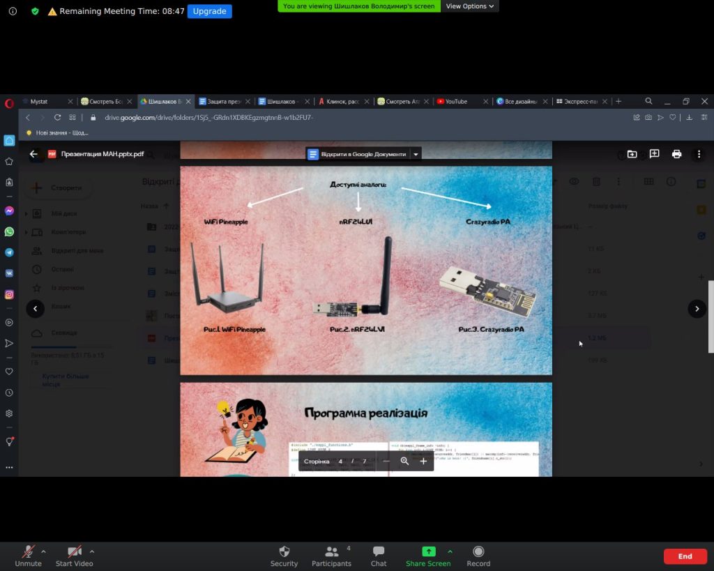Take a snapshot with the camera icon
This screenshot has width=714, height=571.
648,118
